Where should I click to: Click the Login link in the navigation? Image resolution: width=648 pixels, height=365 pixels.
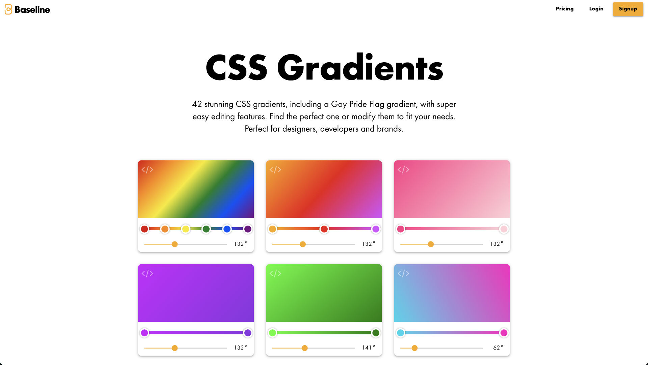point(596,9)
